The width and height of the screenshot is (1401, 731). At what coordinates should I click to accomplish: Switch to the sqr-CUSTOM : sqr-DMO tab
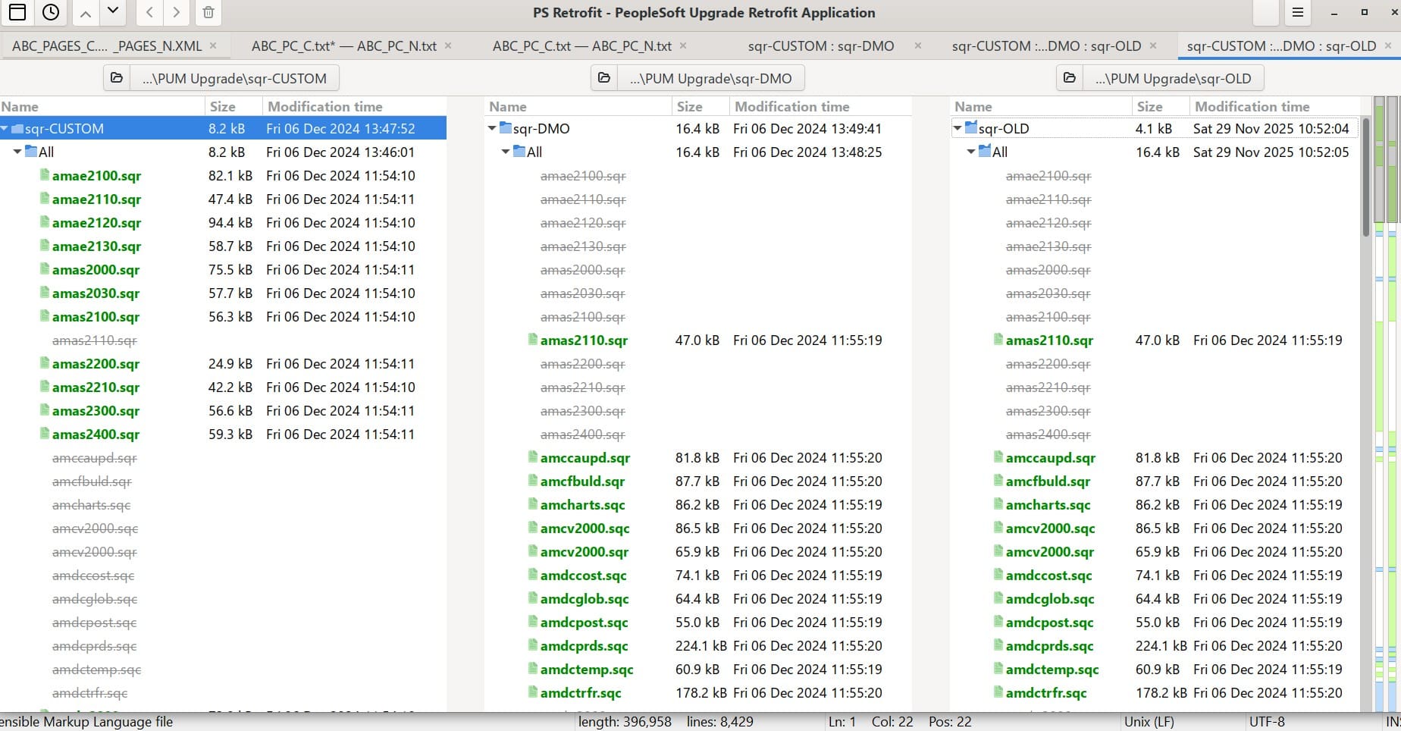pyautogui.click(x=821, y=46)
